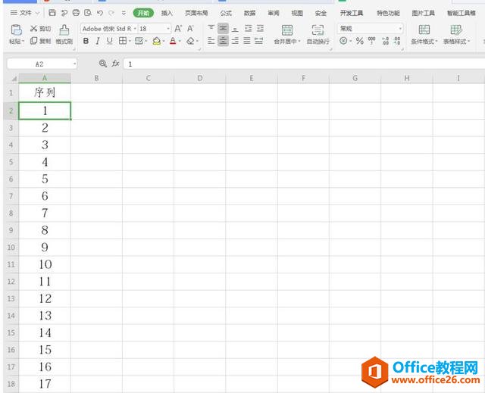Viewport: 485px width, 393px height.
Task: Click the Save icon in quick access toolbar
Action: coord(52,13)
